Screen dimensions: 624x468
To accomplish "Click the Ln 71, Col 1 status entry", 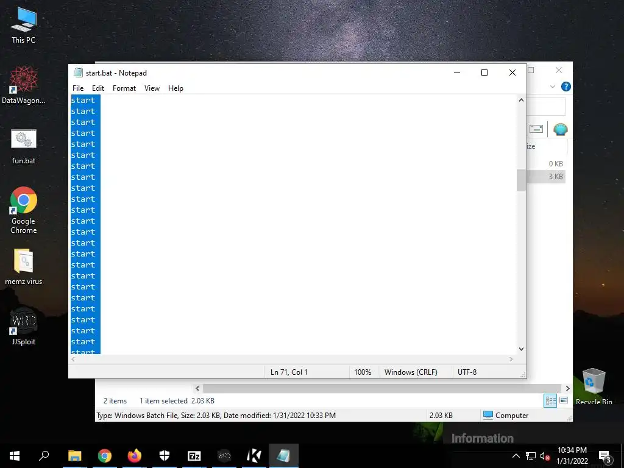I will (289, 372).
